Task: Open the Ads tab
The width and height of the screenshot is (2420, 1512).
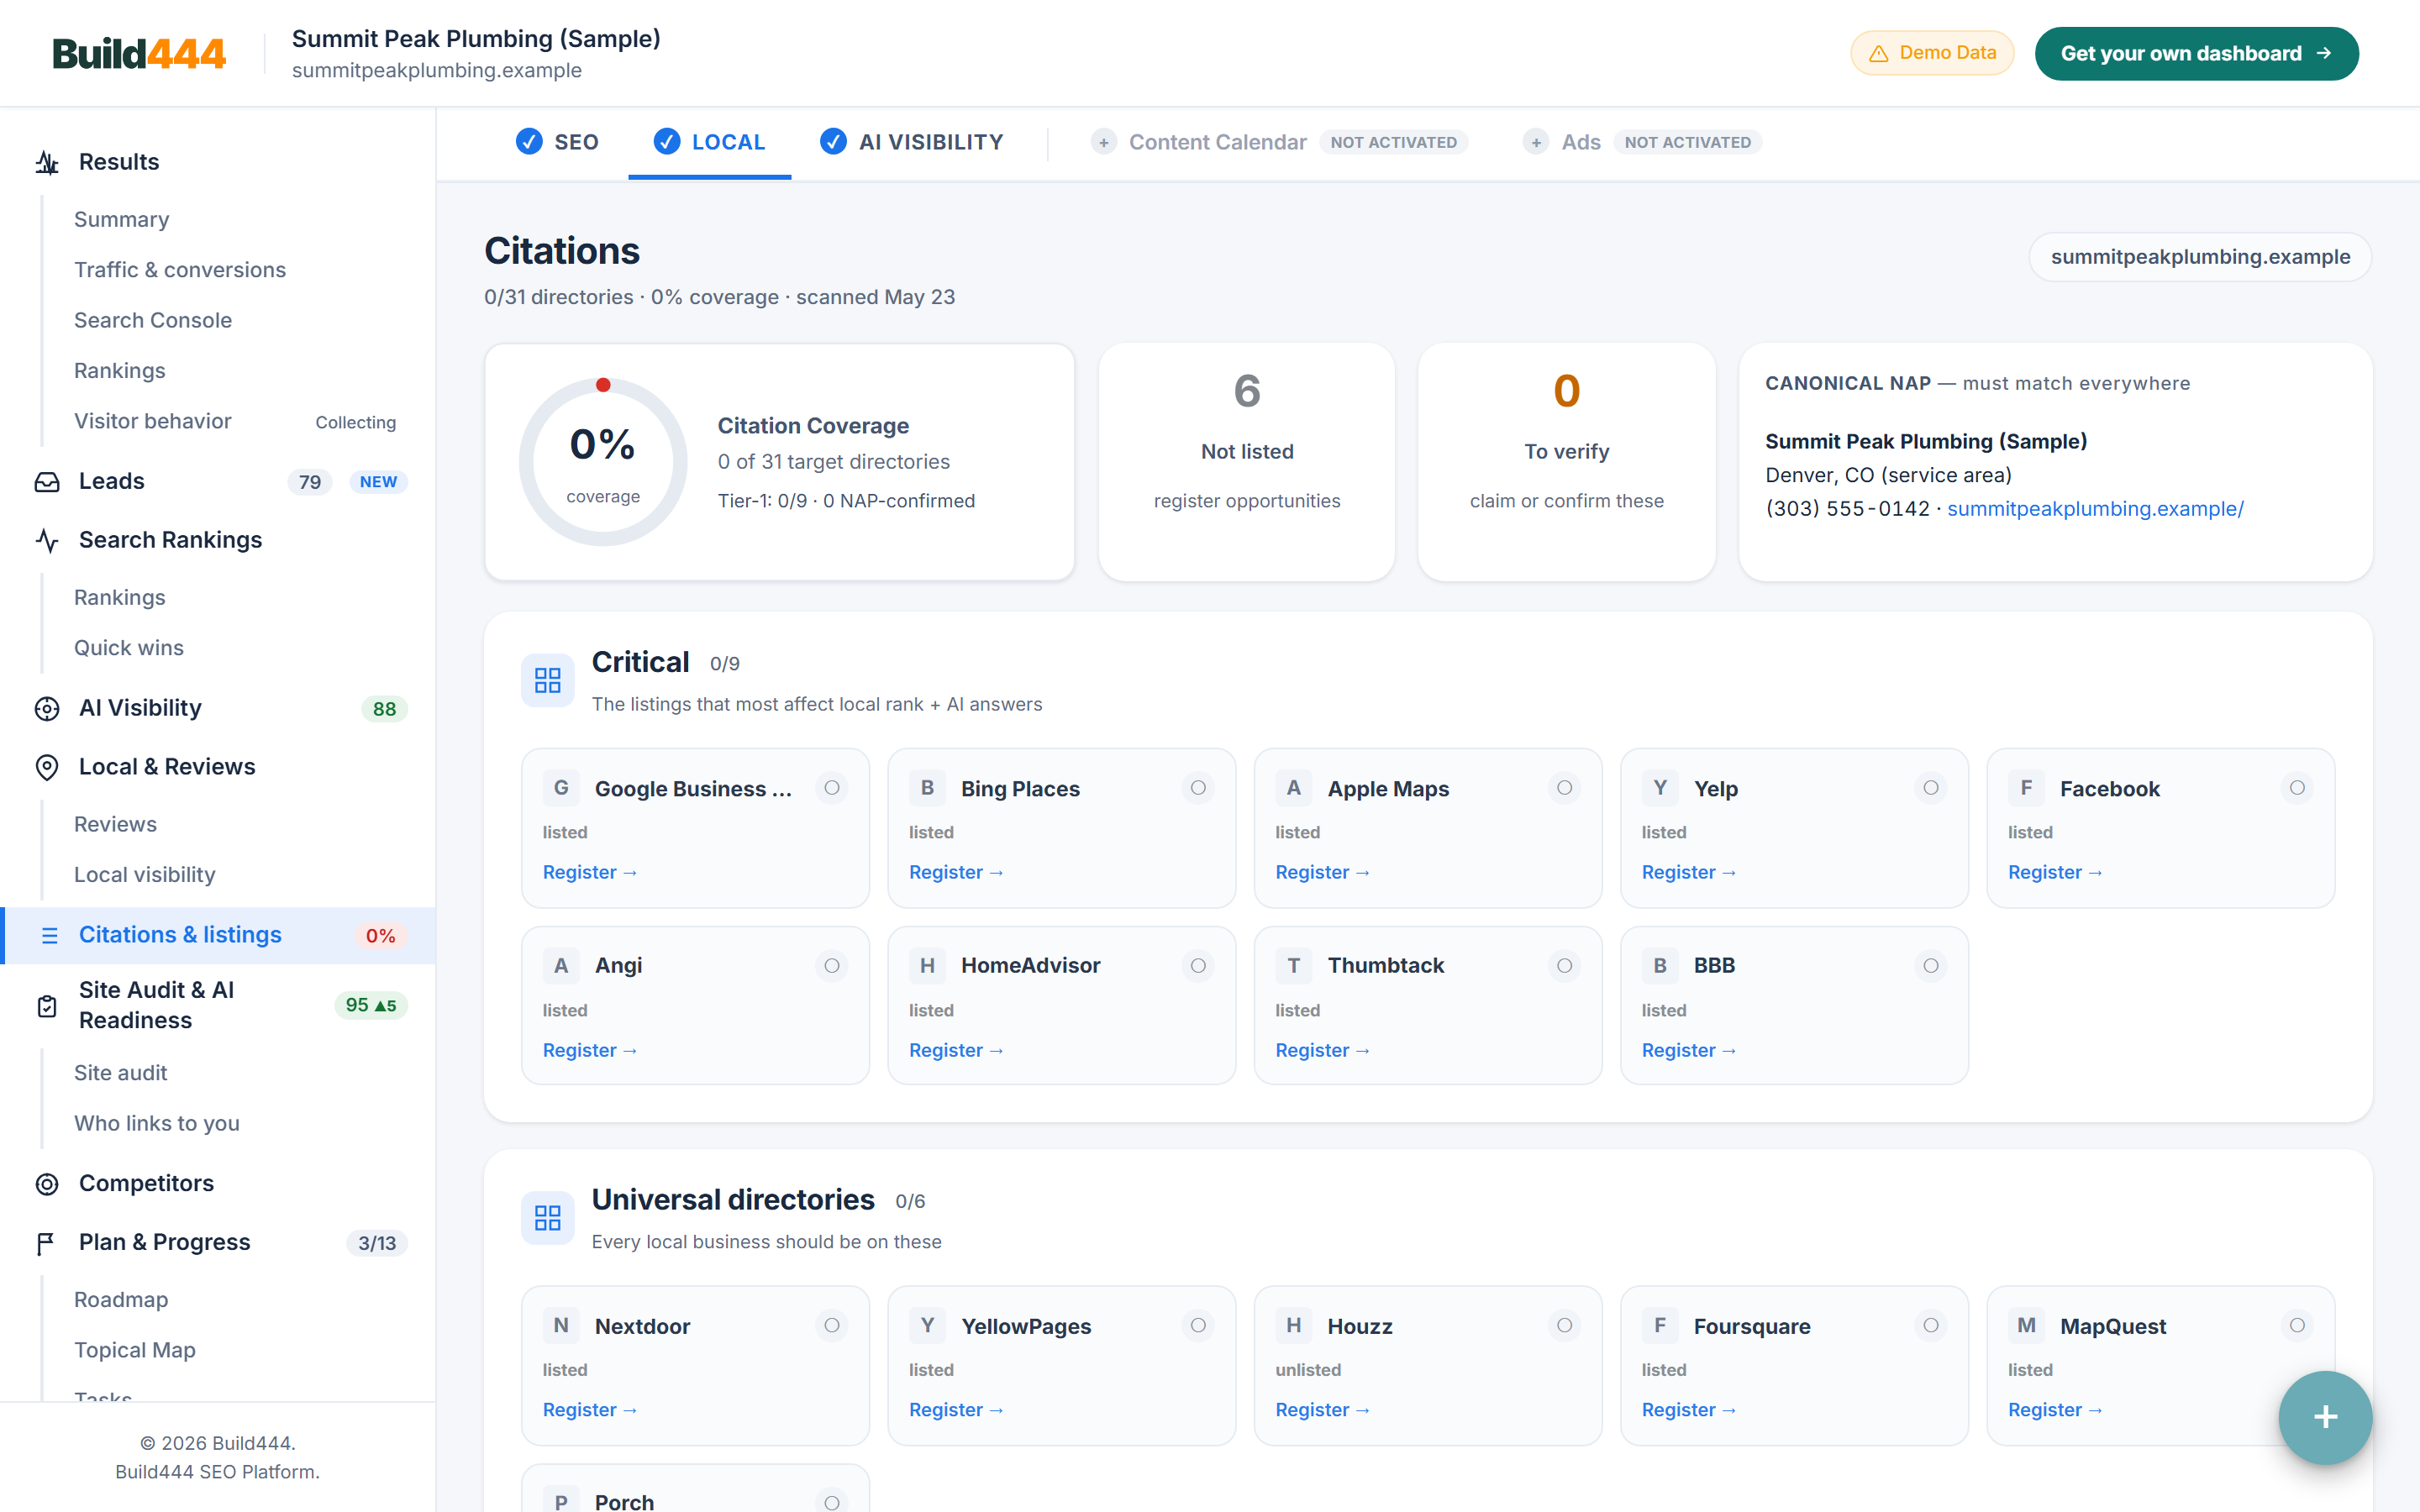Action: [1641, 143]
